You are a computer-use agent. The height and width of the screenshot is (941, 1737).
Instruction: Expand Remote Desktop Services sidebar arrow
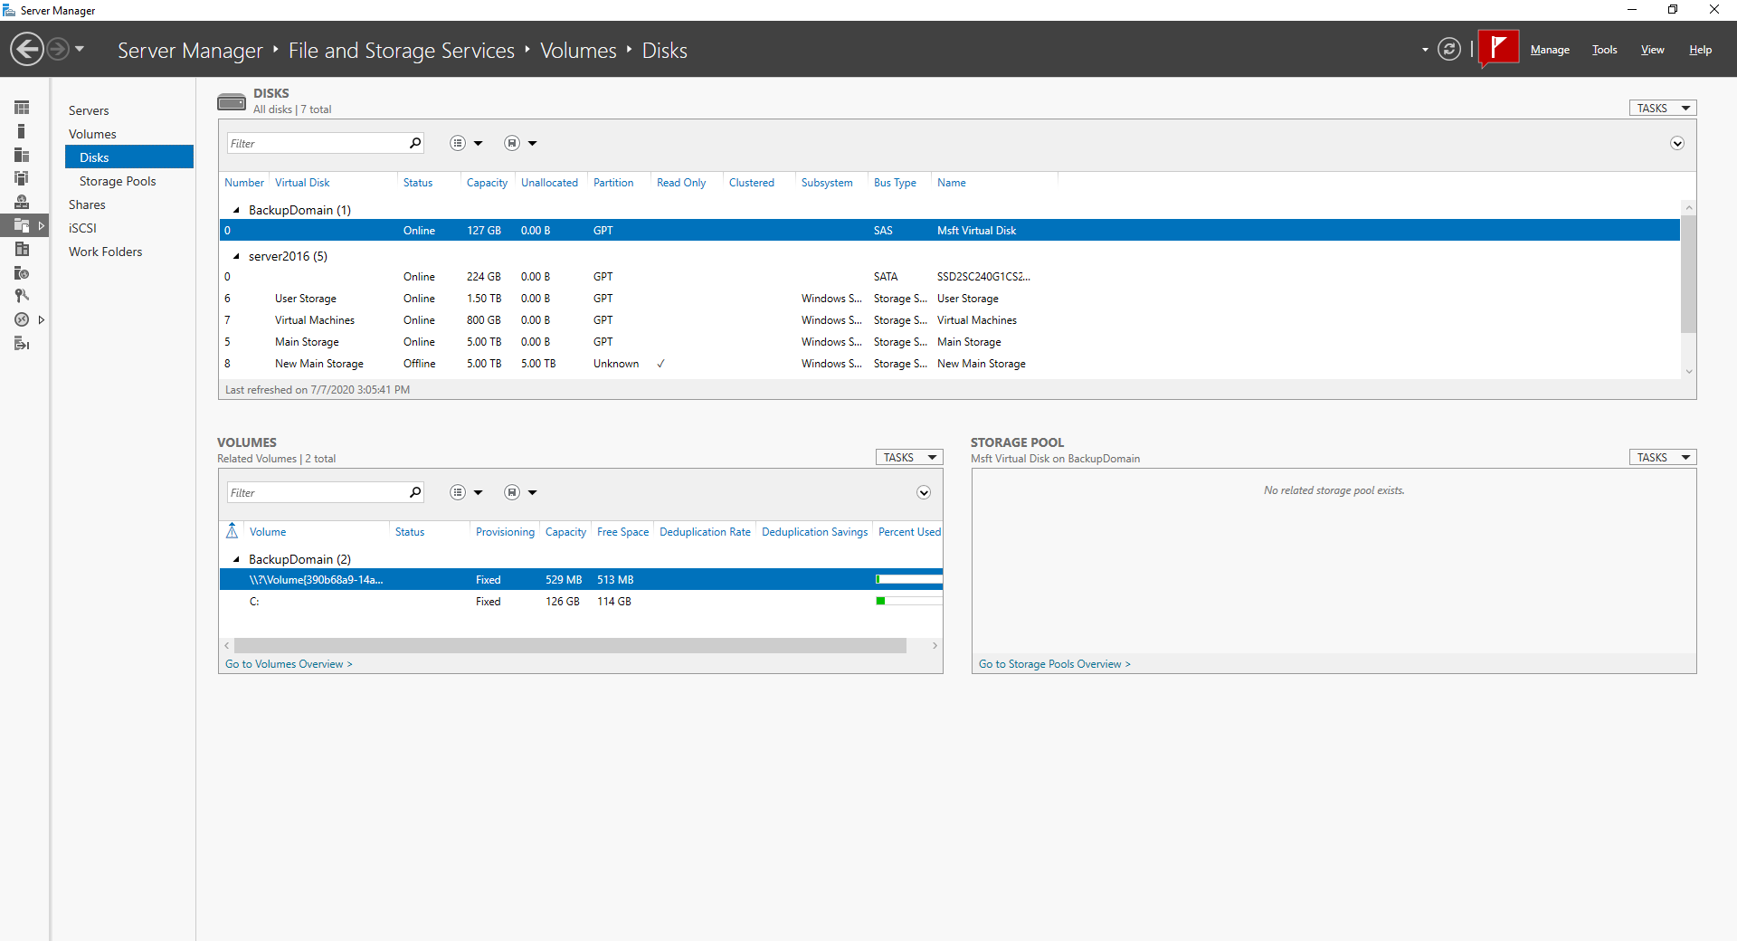click(42, 319)
